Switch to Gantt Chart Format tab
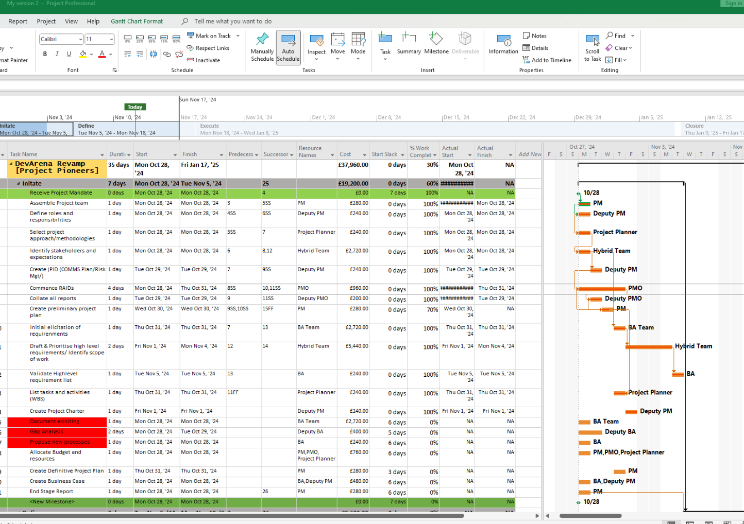The image size is (744, 524). [x=136, y=21]
